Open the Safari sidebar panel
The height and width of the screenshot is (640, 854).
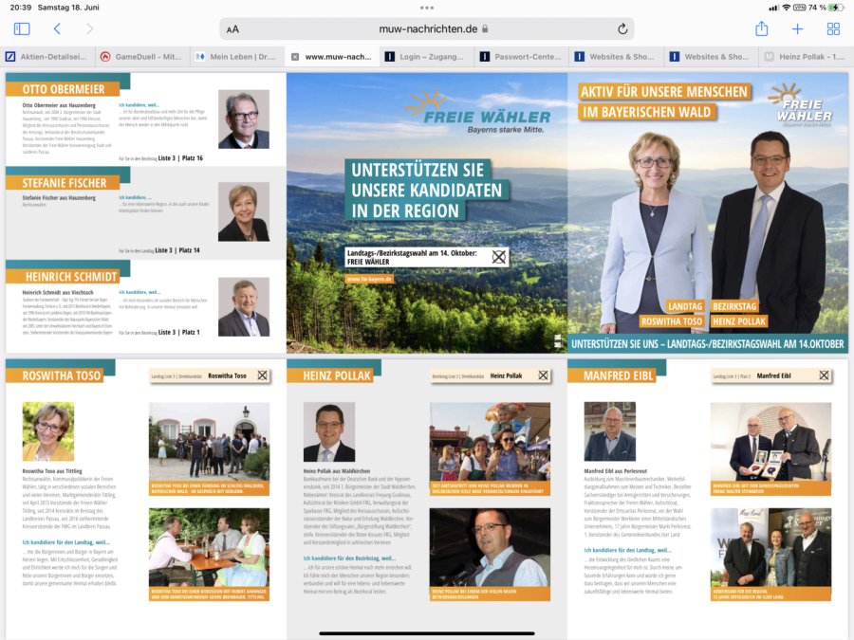pyautogui.click(x=21, y=29)
